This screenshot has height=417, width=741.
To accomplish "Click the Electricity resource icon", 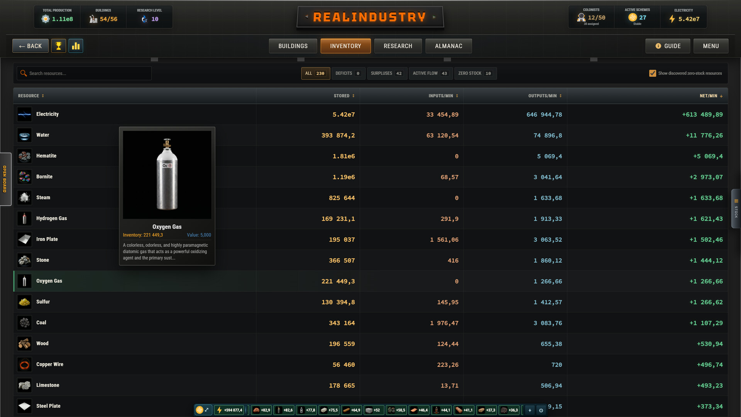I will (x=24, y=114).
